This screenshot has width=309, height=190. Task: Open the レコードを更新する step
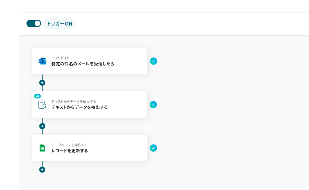pyautogui.click(x=89, y=148)
